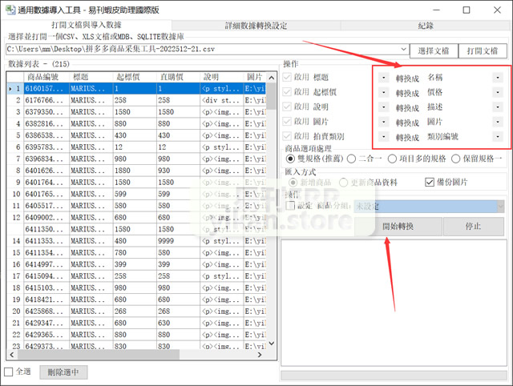Open source dropdown in the 名稱 row
The image size is (513, 386).
(x=384, y=78)
